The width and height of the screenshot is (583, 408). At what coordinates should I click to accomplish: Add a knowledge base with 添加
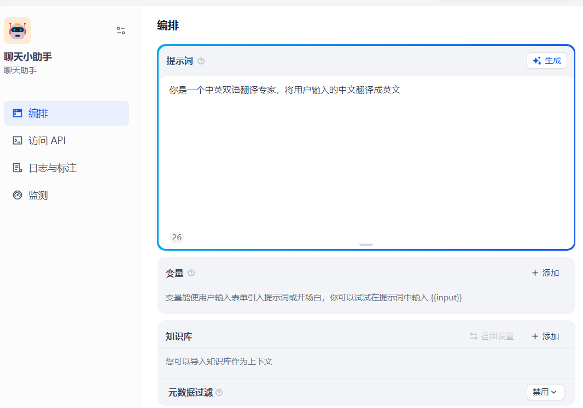click(x=545, y=336)
